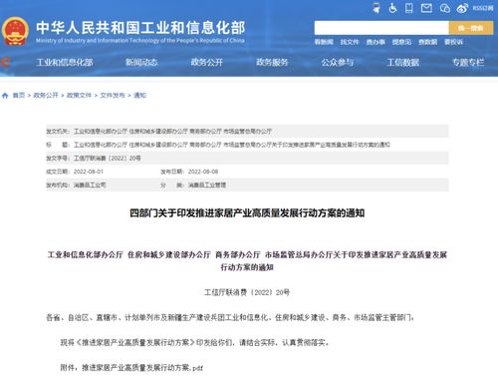
Task: Click 政务公开 in the breadcrumb
Action: click(46, 96)
